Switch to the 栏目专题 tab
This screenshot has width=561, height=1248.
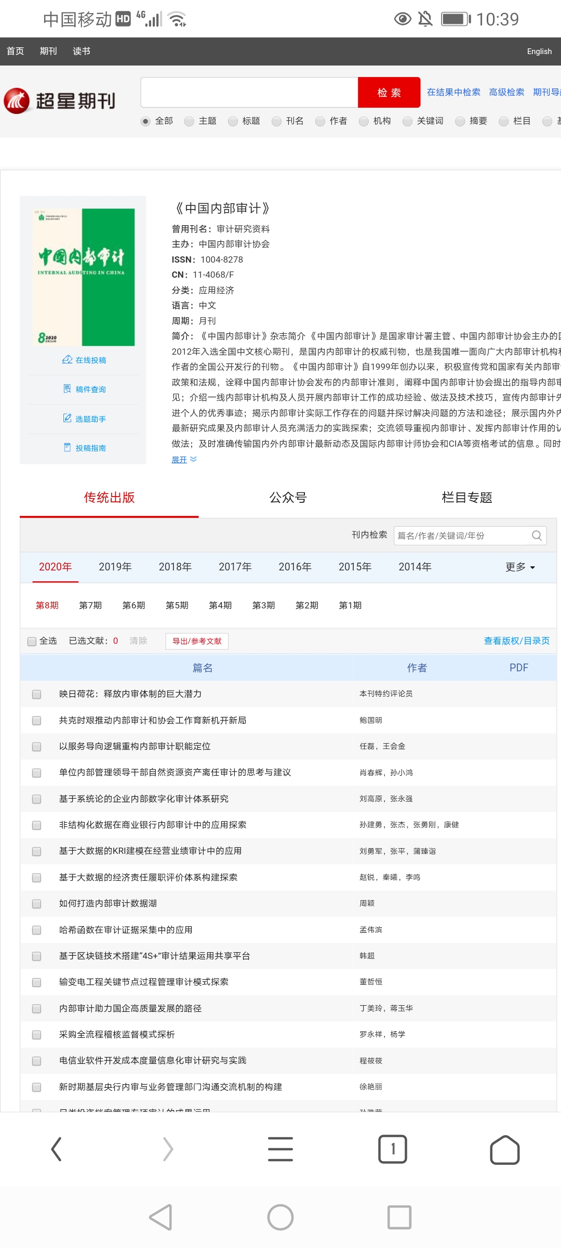[466, 498]
